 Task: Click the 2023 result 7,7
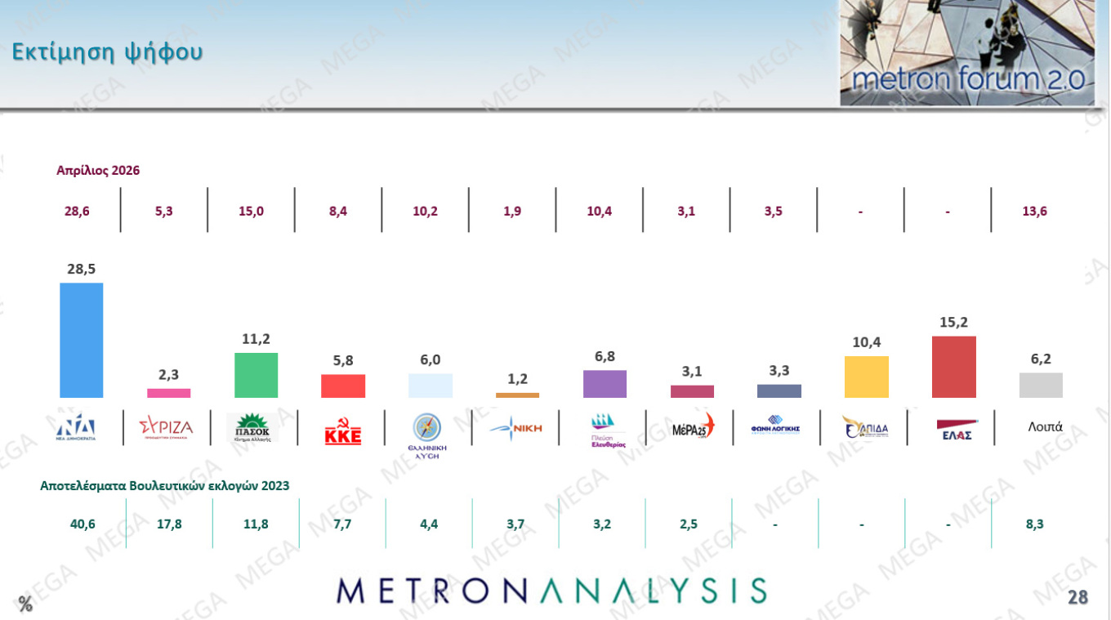point(341,524)
